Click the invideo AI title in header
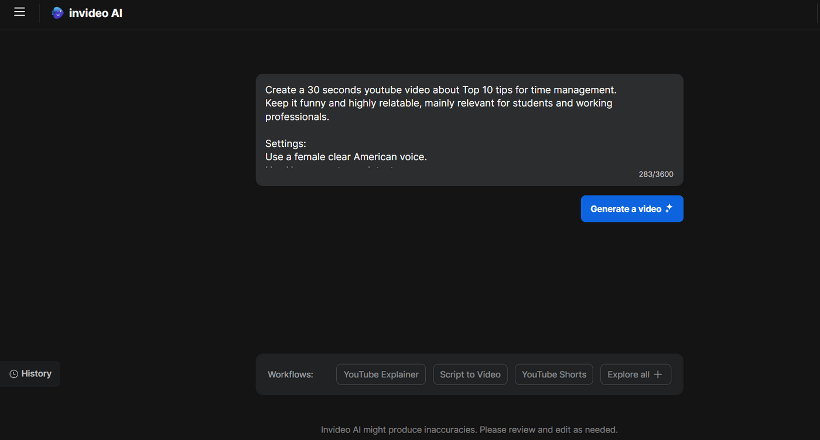 [x=95, y=12]
